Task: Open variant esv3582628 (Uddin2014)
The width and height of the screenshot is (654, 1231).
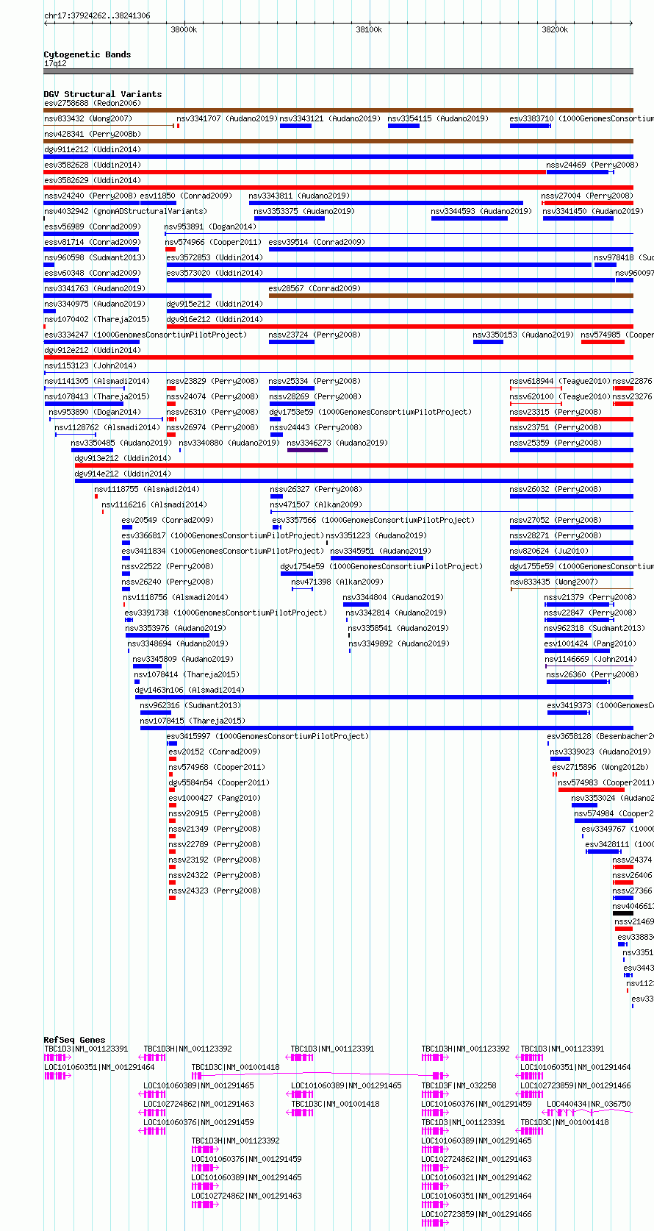Action: [x=92, y=165]
